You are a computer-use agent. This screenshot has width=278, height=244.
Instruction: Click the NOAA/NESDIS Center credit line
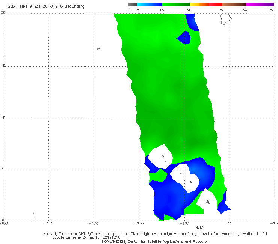(155, 241)
